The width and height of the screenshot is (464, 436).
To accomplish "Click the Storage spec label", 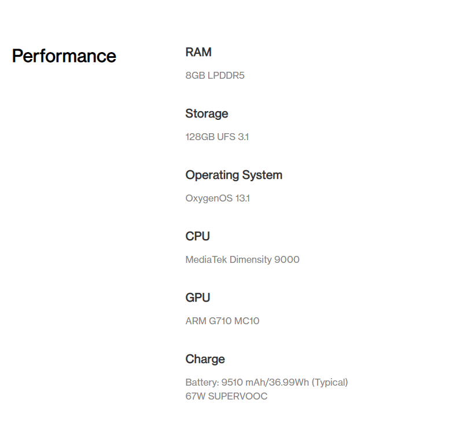I will (x=207, y=113).
